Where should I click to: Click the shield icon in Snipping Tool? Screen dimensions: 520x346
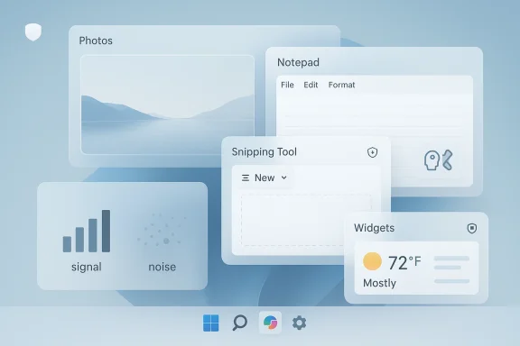point(373,152)
